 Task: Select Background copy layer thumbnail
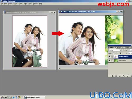click(x=116, y=57)
